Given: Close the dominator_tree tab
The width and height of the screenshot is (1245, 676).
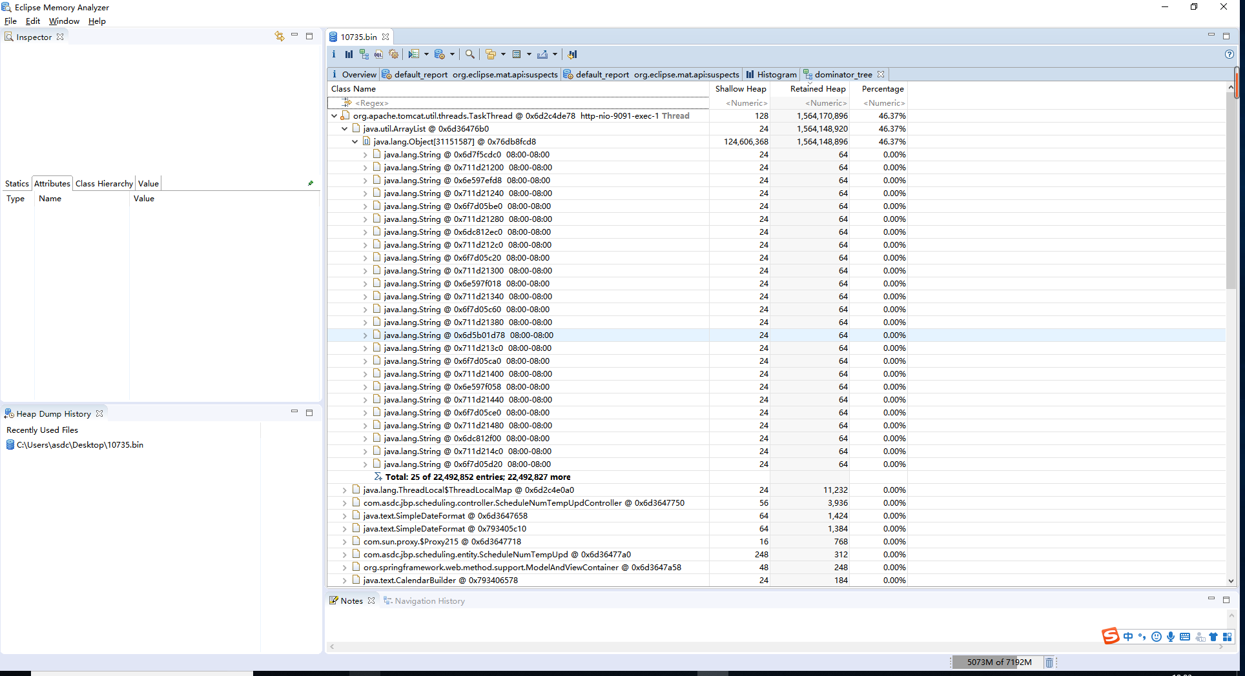Looking at the screenshot, I should click(881, 74).
